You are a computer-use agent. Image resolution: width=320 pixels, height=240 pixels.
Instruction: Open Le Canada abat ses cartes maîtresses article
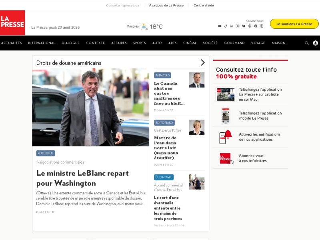click(169, 94)
